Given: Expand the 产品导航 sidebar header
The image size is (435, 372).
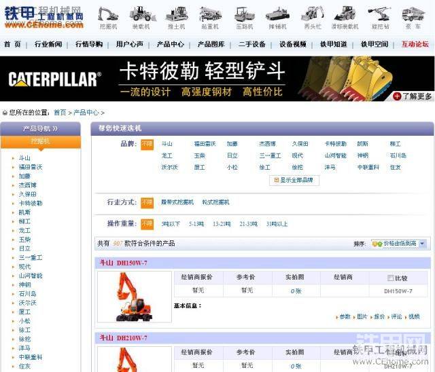Looking at the screenshot, I should point(41,128).
